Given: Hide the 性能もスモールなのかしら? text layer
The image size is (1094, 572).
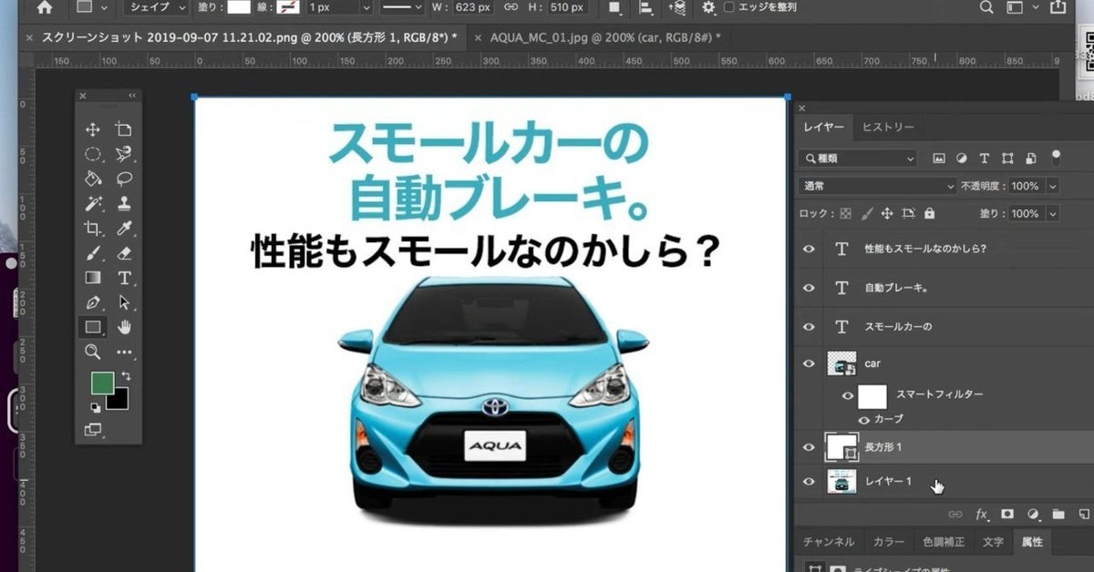Looking at the screenshot, I should (808, 249).
